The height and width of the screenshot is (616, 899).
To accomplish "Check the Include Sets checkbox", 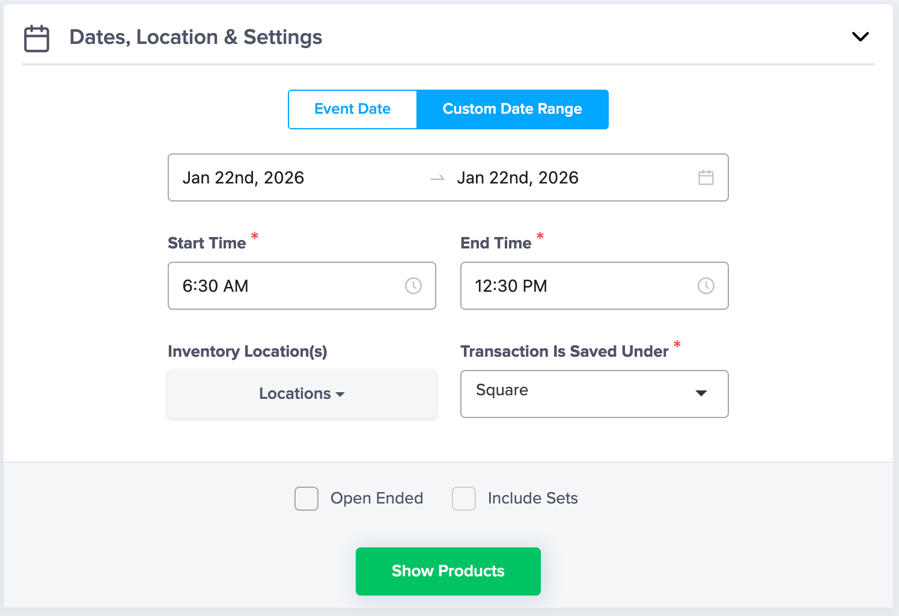I will pos(464,499).
